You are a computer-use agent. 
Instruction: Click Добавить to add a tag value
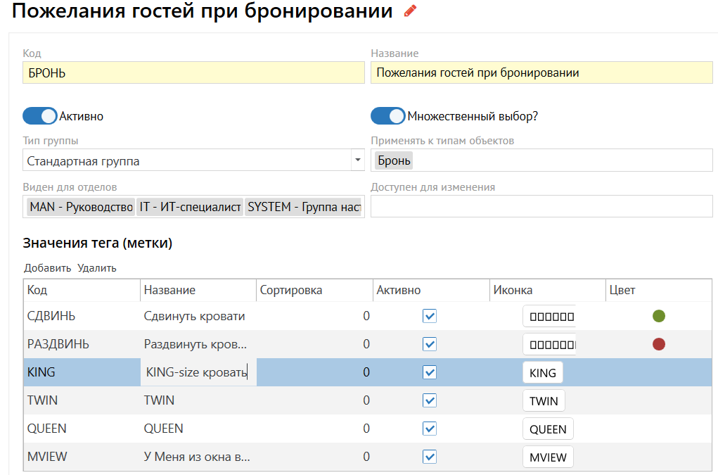47,268
